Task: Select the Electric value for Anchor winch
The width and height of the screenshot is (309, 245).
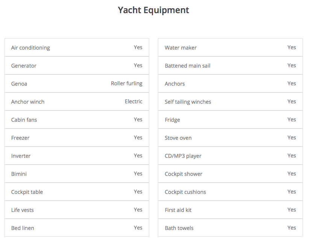Action: (x=133, y=101)
